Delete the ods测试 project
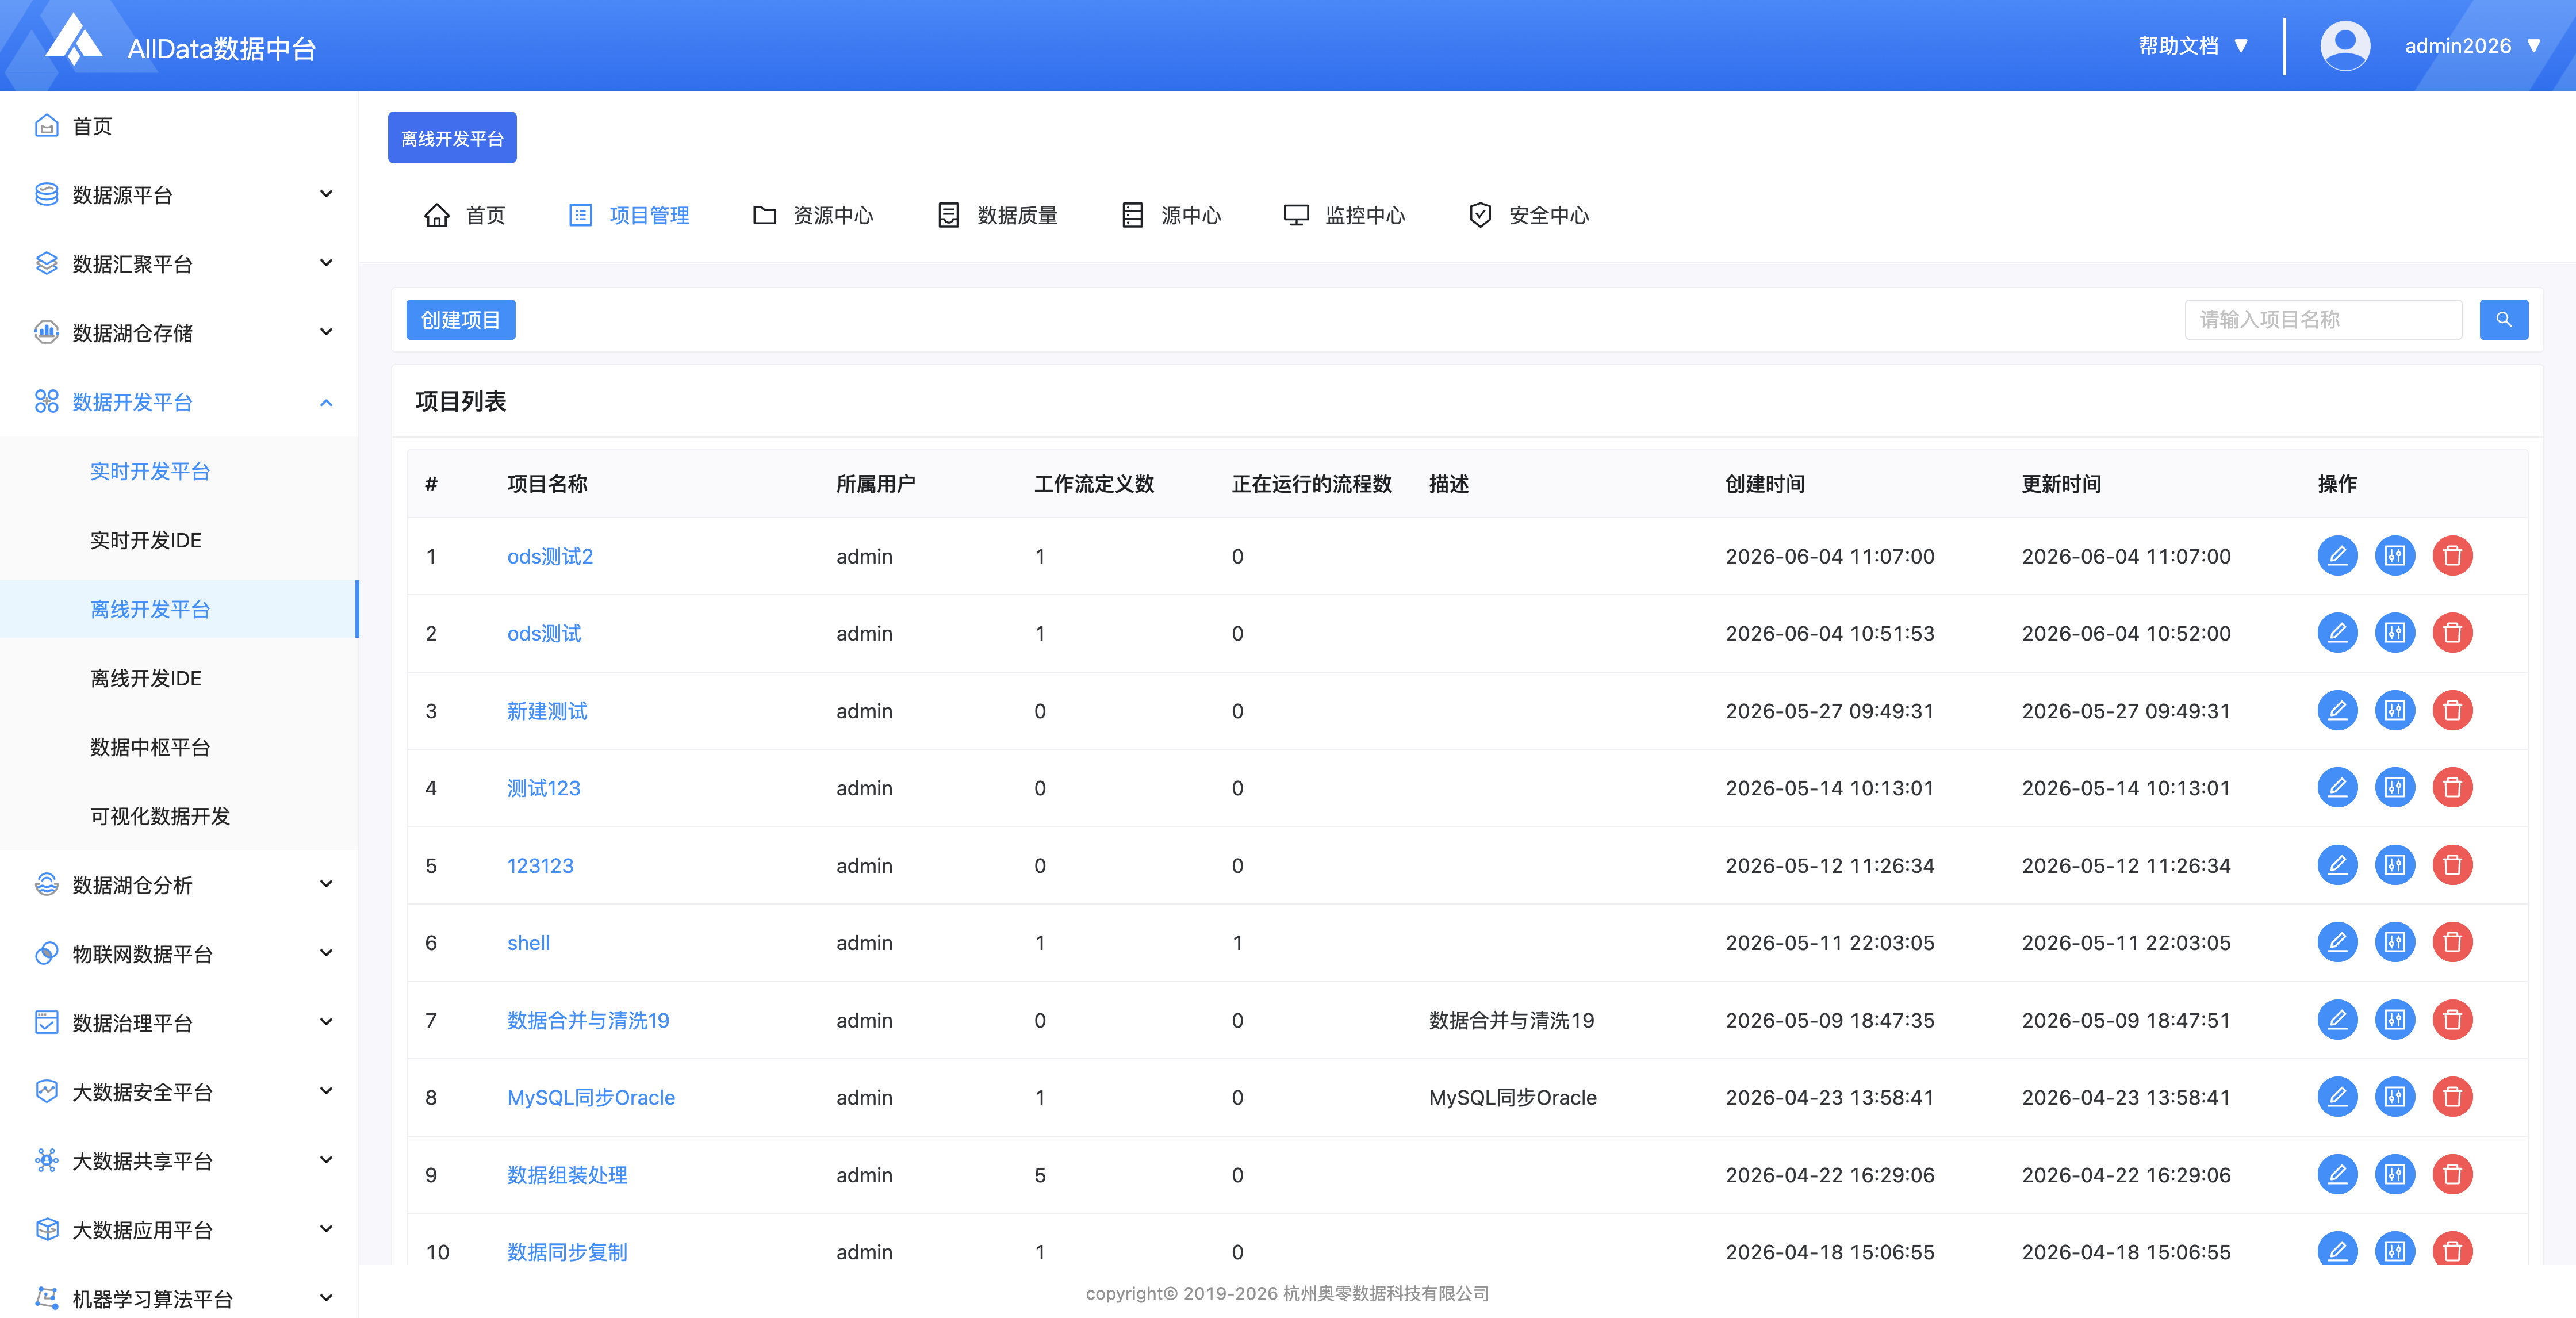 point(2452,633)
